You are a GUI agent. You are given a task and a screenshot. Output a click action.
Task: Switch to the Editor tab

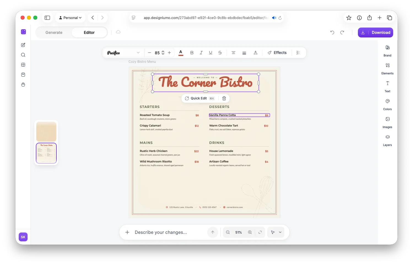point(89,33)
